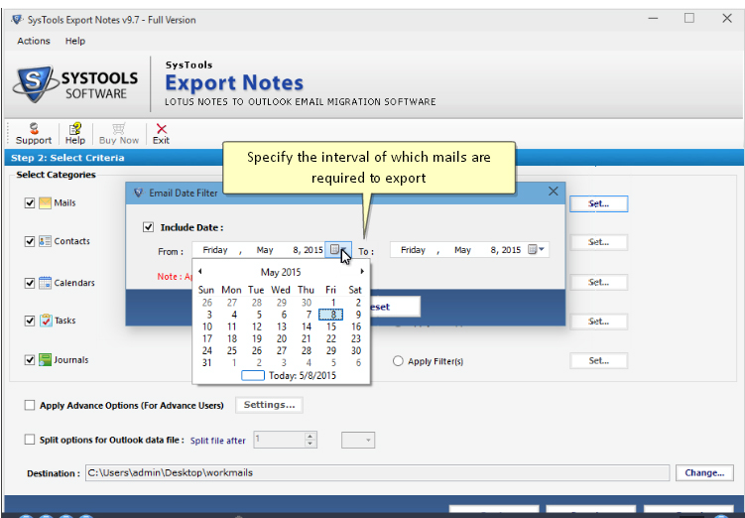Click the Calendars grid icon
The width and height of the screenshot is (745, 518).
click(x=46, y=283)
